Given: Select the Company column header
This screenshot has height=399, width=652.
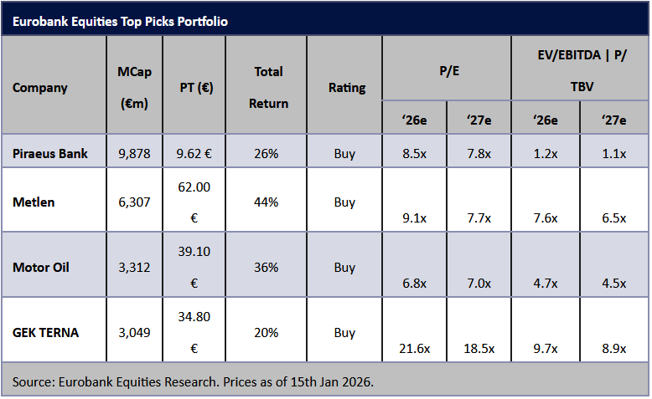Looking at the screenshot, I should pyautogui.click(x=40, y=88).
